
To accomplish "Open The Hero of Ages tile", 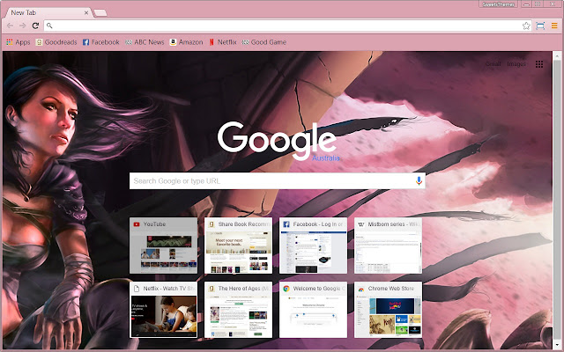I will click(238, 310).
